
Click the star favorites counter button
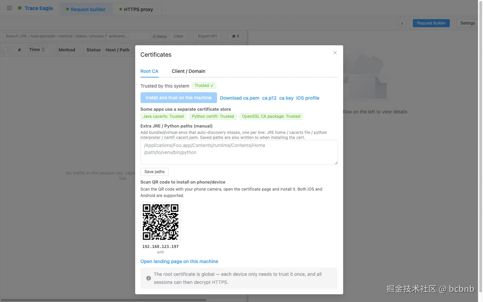(x=235, y=36)
